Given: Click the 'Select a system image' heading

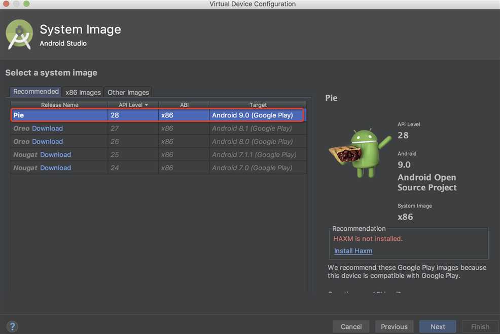Looking at the screenshot, I should (x=51, y=73).
